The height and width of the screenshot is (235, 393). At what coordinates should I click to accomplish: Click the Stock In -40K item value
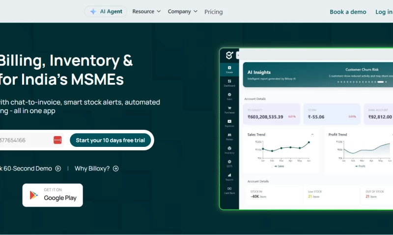pyautogui.click(x=258, y=196)
